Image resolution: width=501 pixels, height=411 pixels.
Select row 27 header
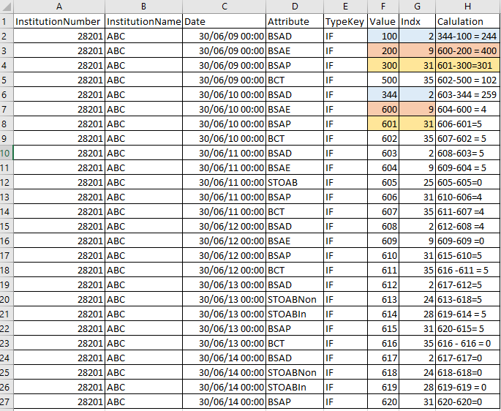coord(7,401)
